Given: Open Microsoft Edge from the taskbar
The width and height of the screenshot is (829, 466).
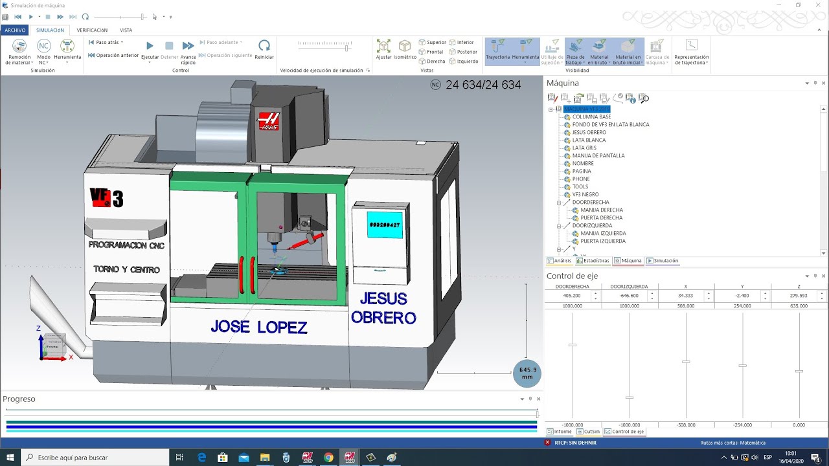Looking at the screenshot, I should [x=202, y=458].
